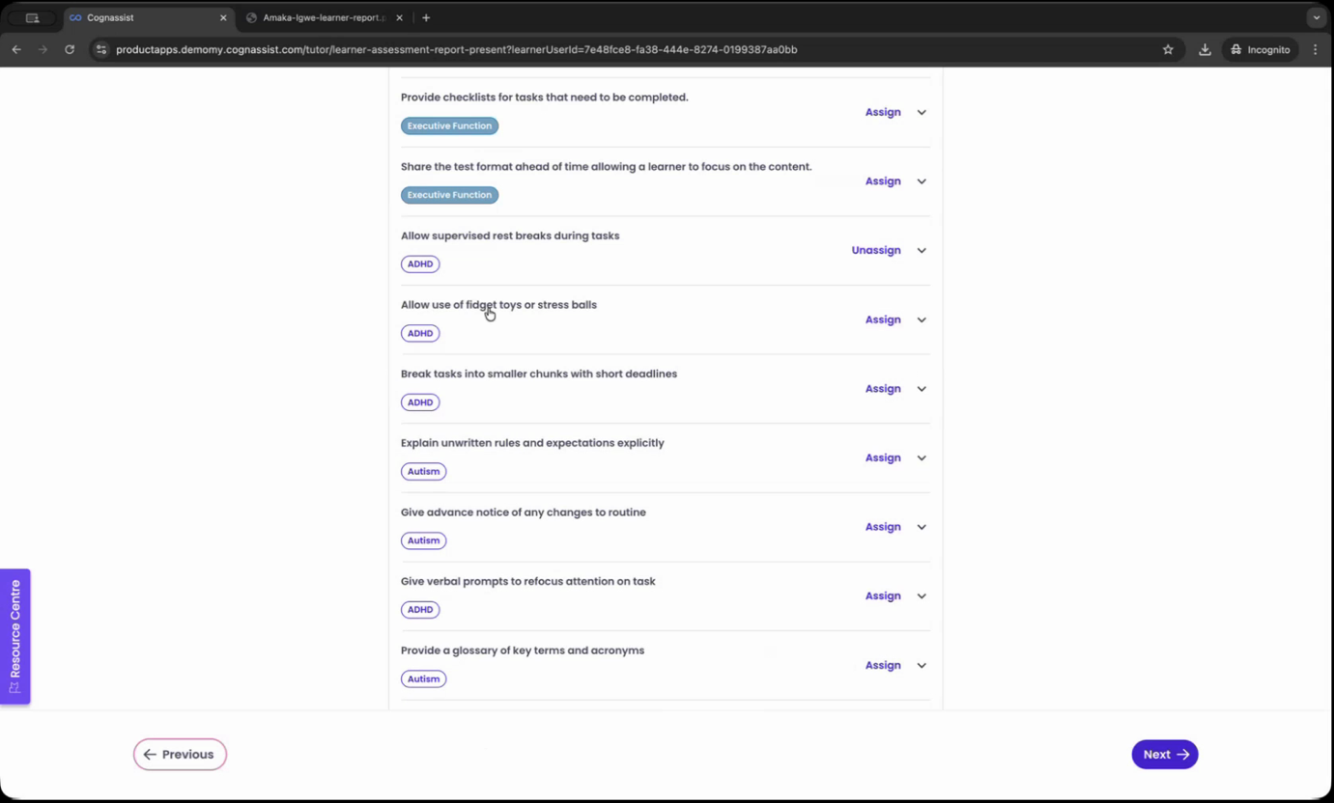Expand the 'Allow use of fidget toys' strategy
This screenshot has height=803, width=1334.
[921, 319]
